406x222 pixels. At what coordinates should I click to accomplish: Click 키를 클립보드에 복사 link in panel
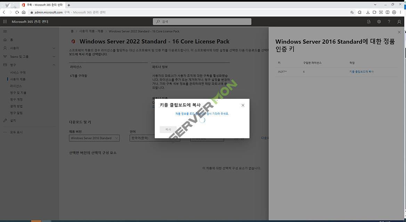tap(362, 72)
